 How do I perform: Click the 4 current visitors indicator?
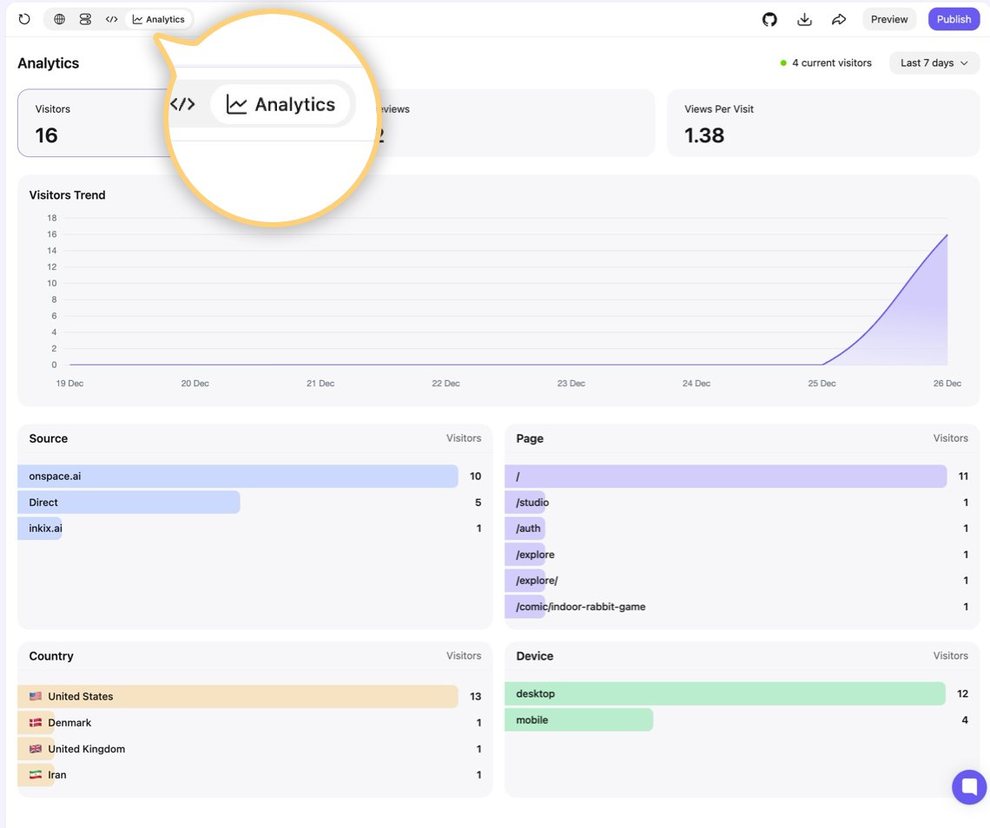click(826, 62)
